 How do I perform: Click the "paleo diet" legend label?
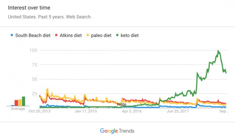(x=100, y=35)
